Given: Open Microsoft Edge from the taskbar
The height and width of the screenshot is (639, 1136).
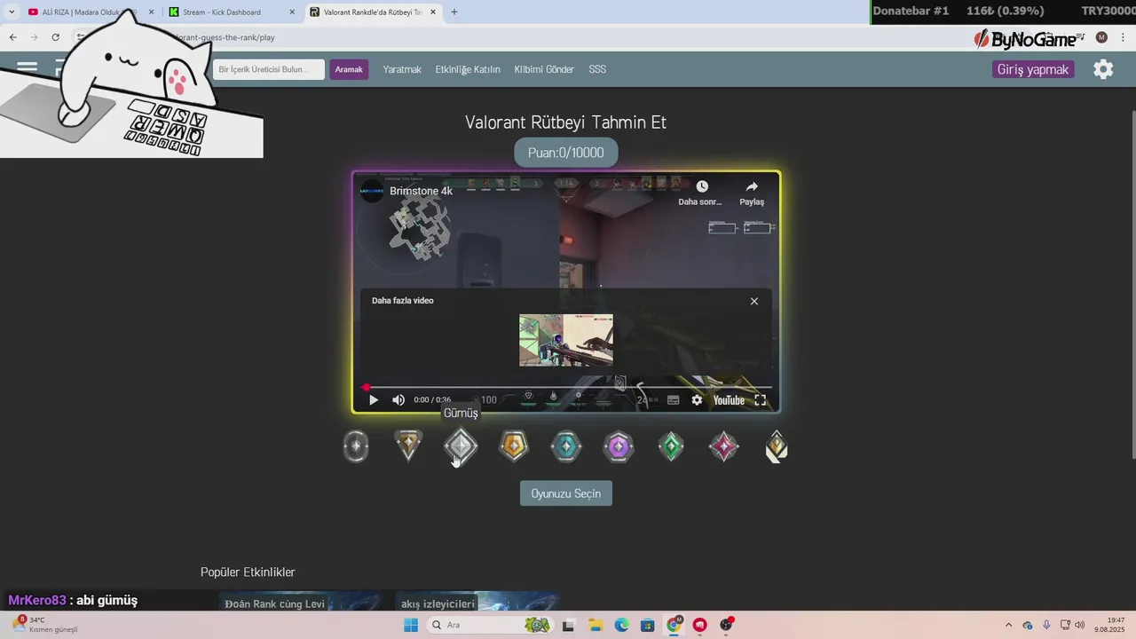Looking at the screenshot, I should [x=622, y=625].
